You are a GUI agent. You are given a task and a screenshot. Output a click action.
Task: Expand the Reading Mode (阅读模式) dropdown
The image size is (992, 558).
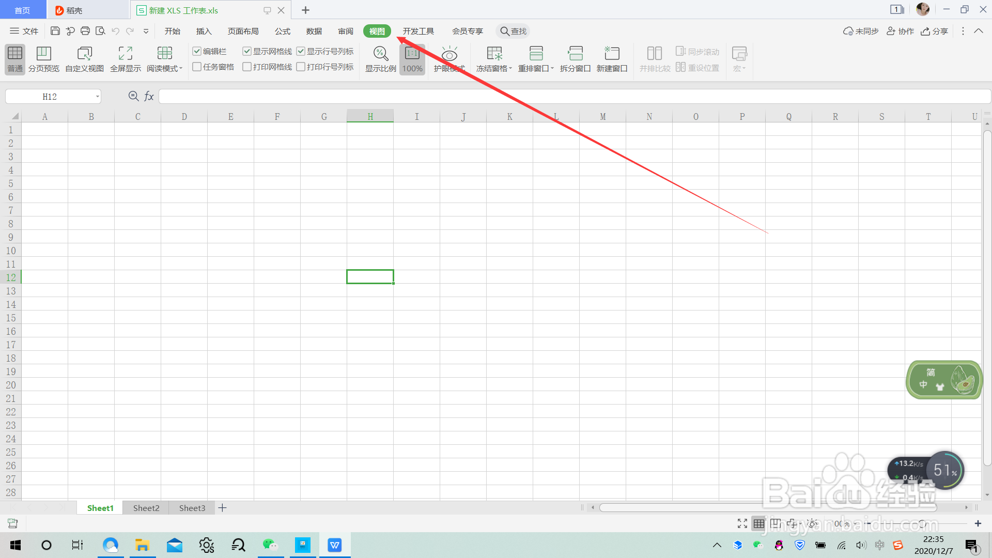(x=181, y=69)
